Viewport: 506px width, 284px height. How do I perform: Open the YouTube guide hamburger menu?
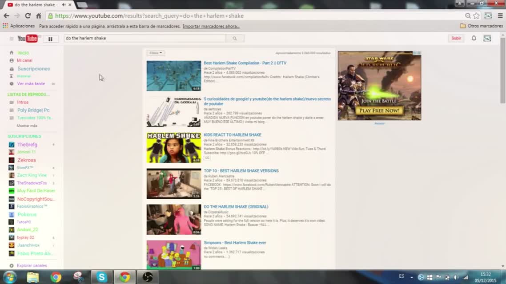12,39
